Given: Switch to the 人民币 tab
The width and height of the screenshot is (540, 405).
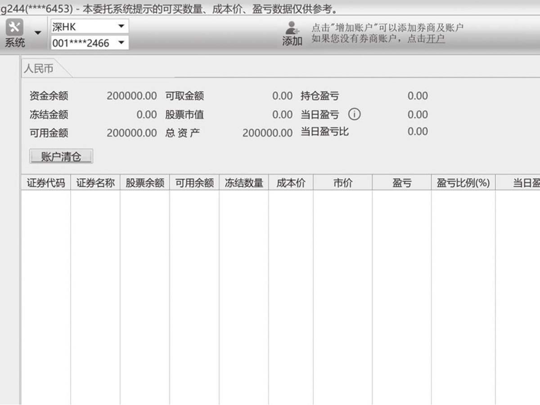Looking at the screenshot, I should [39, 69].
